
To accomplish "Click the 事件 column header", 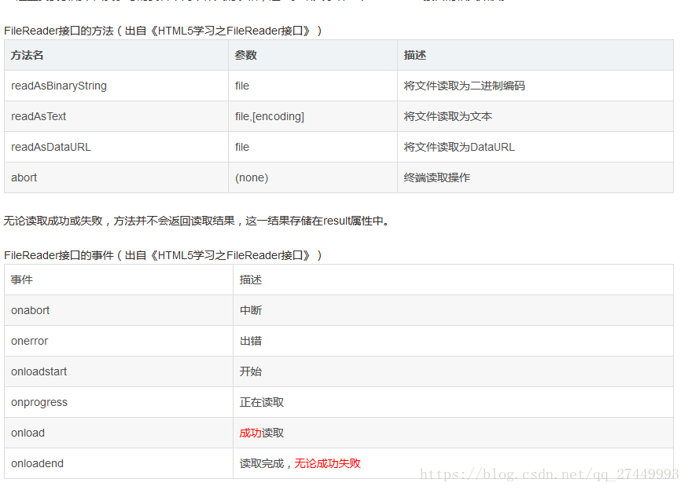I will 119,280.
